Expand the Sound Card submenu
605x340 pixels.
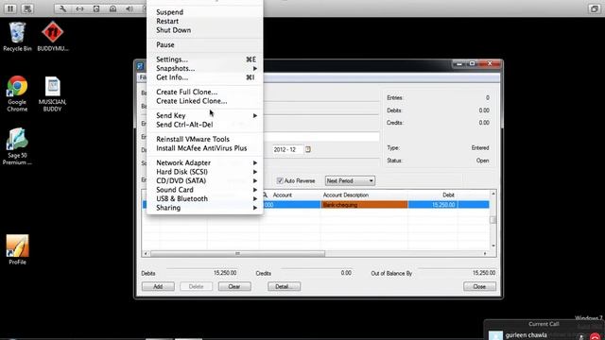point(205,190)
